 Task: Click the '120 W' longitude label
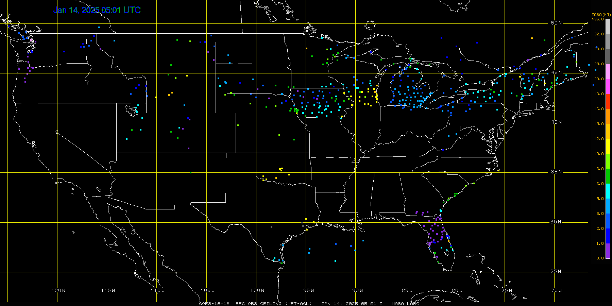58,290
